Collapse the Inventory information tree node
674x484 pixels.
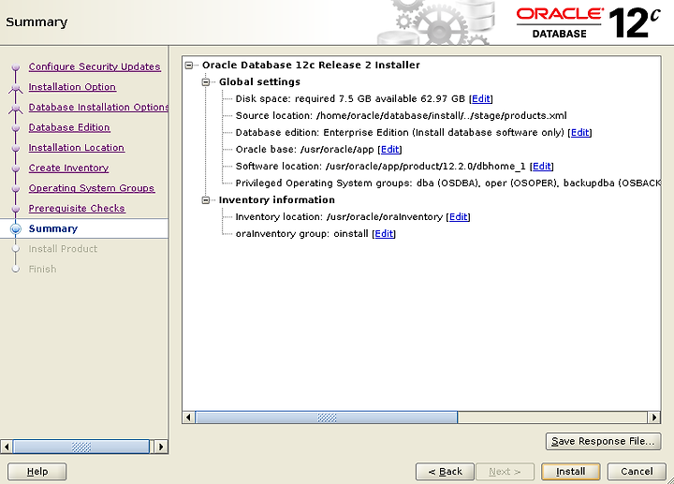[x=206, y=200]
